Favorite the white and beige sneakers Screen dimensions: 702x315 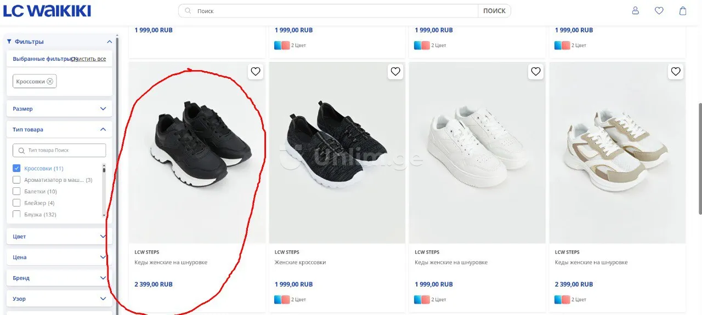click(676, 71)
